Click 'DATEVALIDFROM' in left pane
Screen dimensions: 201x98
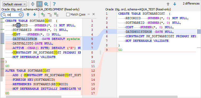[x=25, y=39]
